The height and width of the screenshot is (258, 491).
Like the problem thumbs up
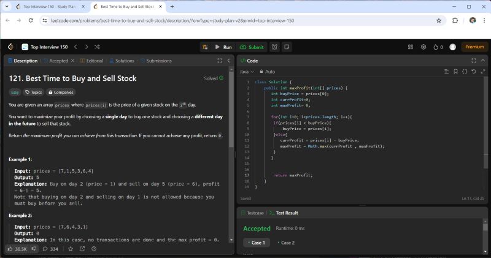[x=17, y=249]
